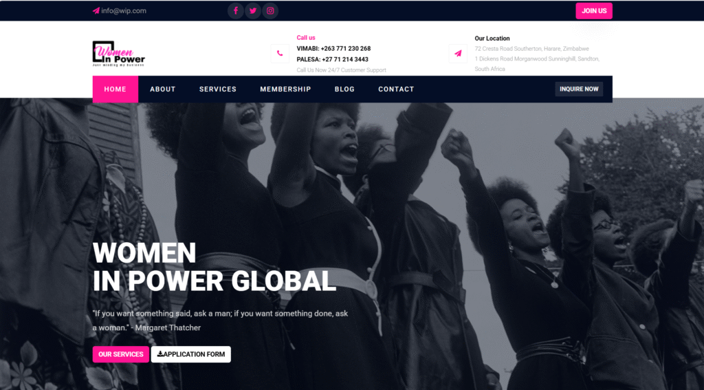
Task: Click the PALESA phone number
Action: click(345, 59)
